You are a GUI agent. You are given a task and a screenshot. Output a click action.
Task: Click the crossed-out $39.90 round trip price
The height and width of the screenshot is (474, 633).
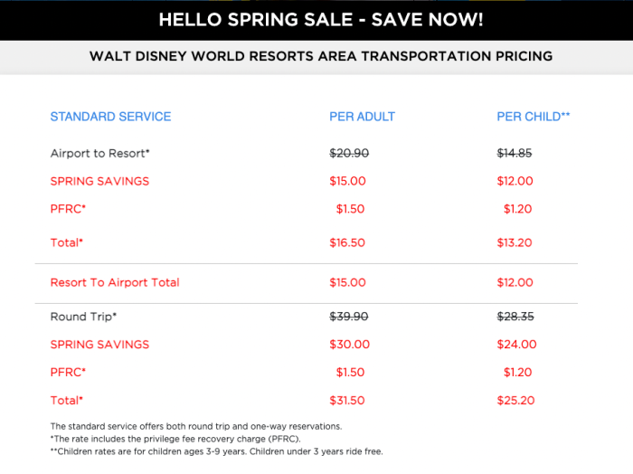coord(349,317)
